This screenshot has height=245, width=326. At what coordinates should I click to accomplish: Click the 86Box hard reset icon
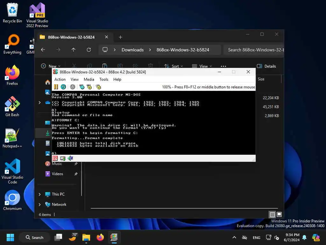pos(63,87)
